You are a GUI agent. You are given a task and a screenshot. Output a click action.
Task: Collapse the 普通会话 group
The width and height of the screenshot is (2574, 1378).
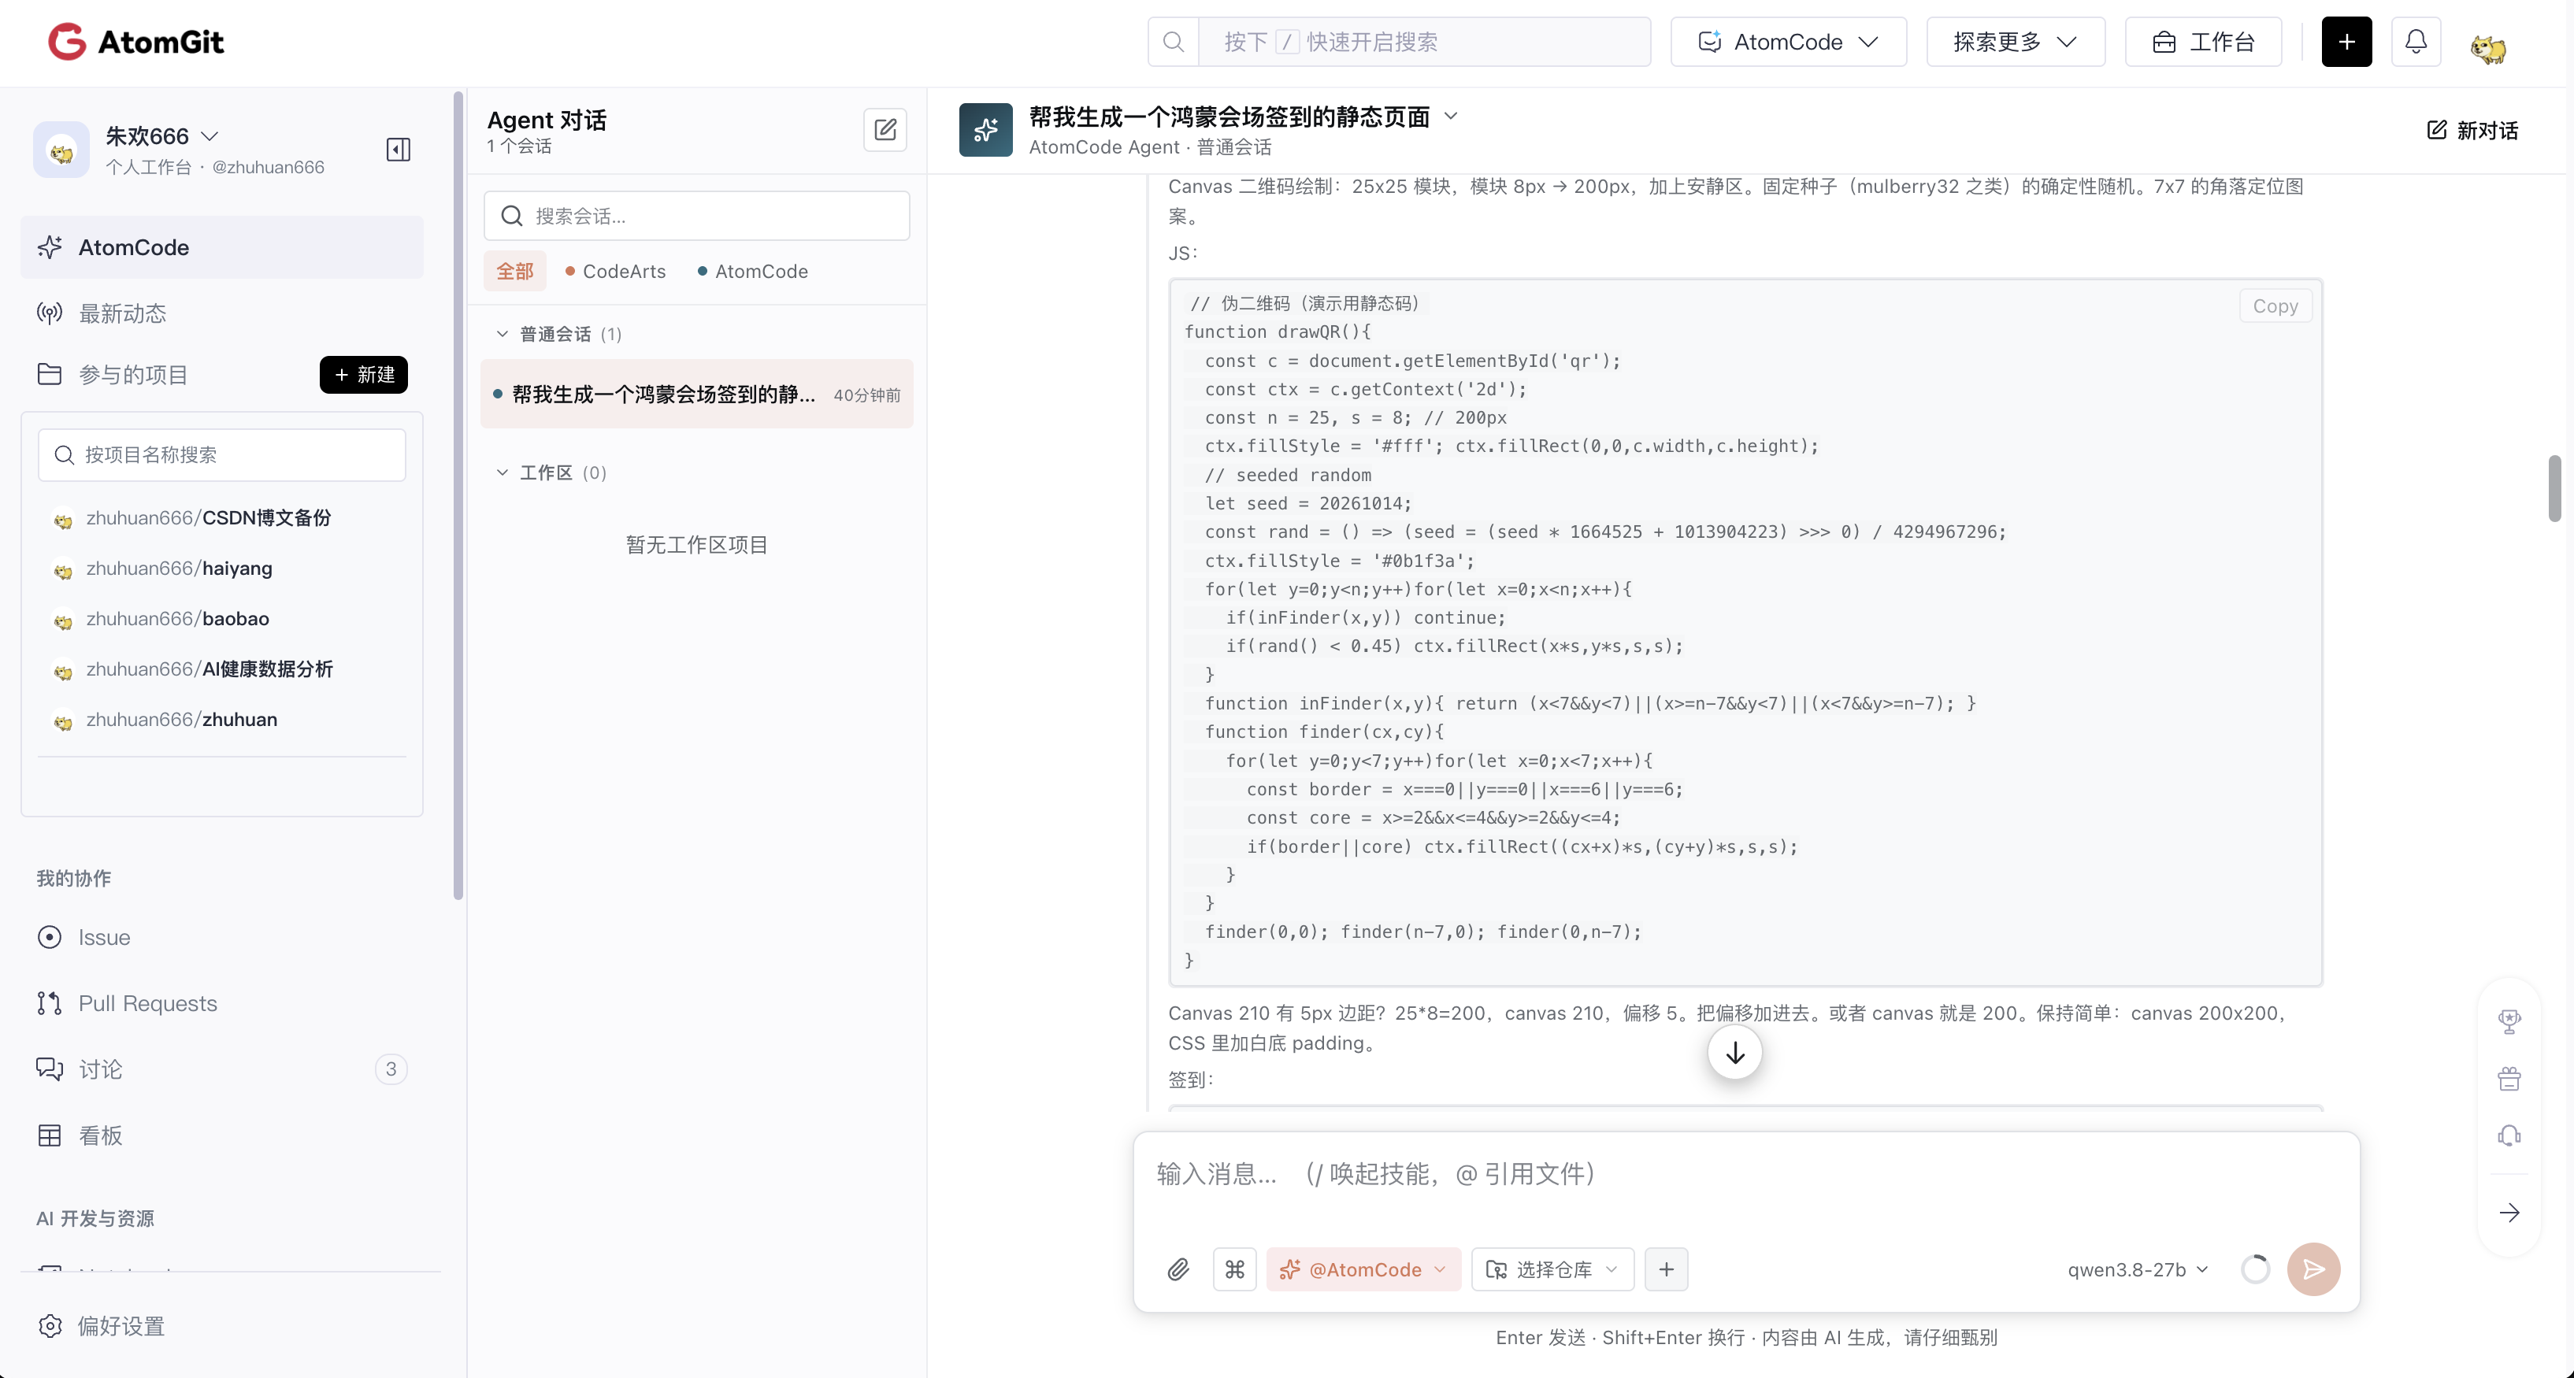pyautogui.click(x=503, y=334)
